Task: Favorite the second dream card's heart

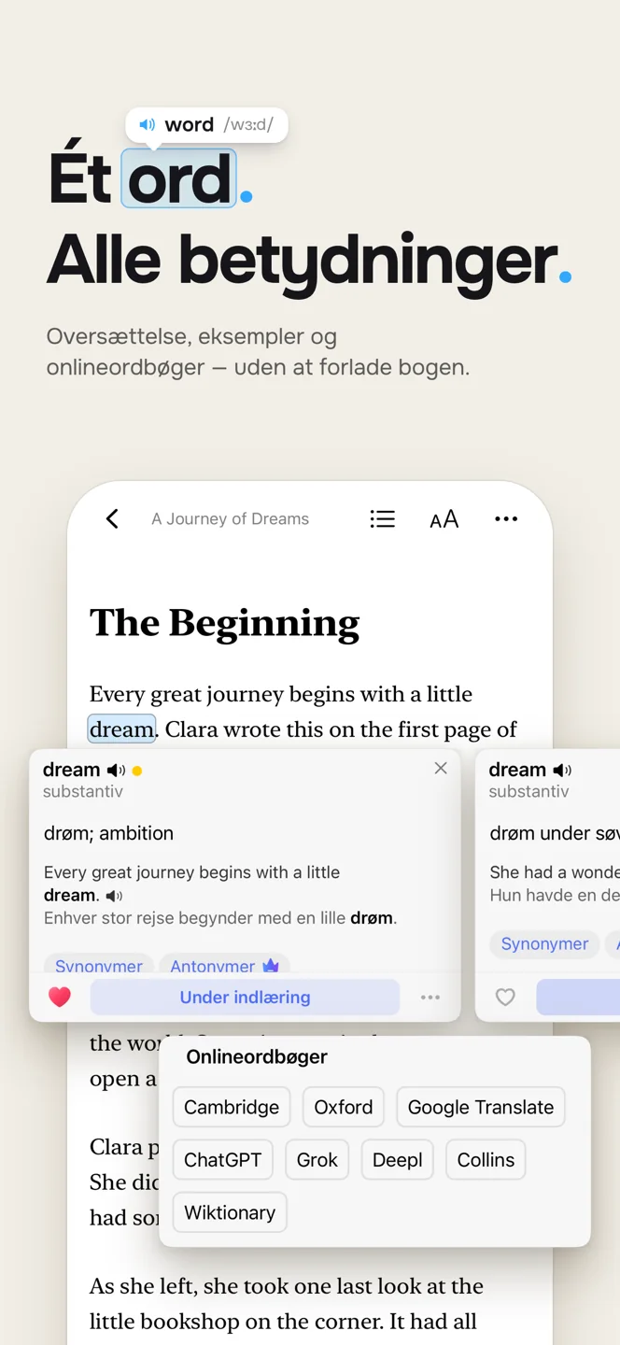Action: coord(505,998)
